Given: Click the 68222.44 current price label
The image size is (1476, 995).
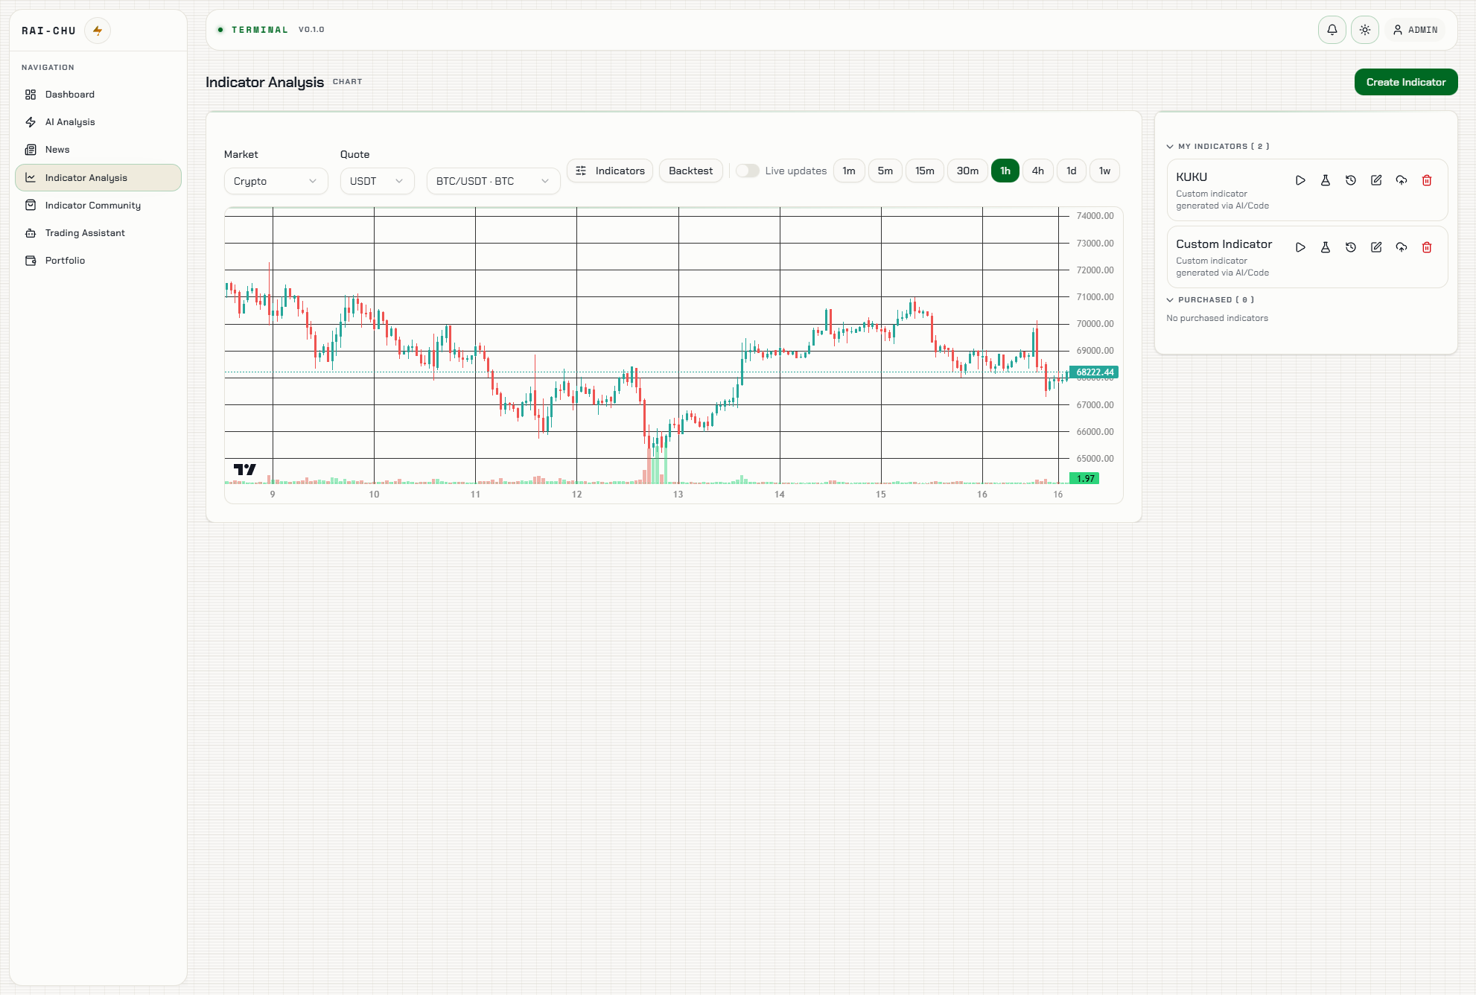Looking at the screenshot, I should click(x=1094, y=372).
